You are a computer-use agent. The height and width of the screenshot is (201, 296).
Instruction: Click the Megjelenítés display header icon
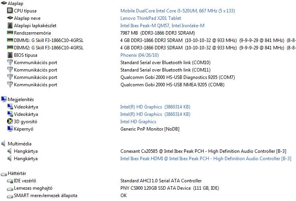pos(4,99)
